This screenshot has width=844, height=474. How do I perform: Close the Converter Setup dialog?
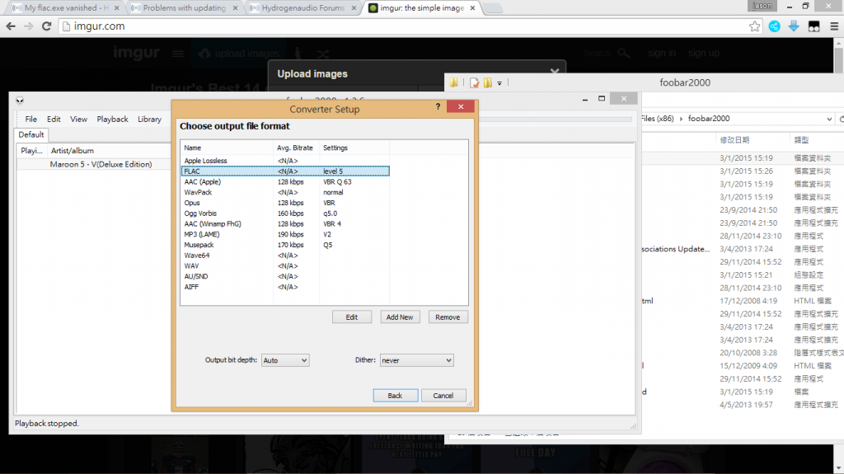[461, 106]
